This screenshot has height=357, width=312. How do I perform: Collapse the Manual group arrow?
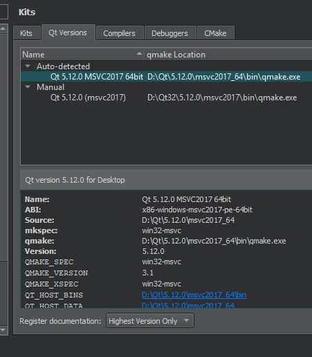click(28, 87)
